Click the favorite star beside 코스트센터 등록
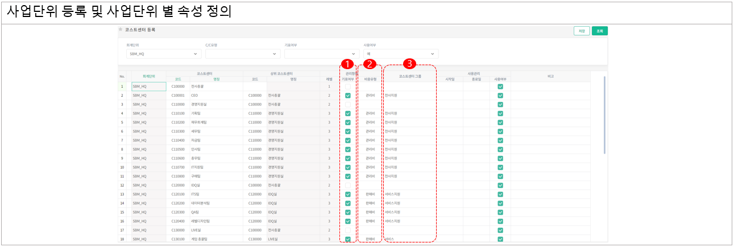This screenshot has width=734, height=247. (x=121, y=29)
